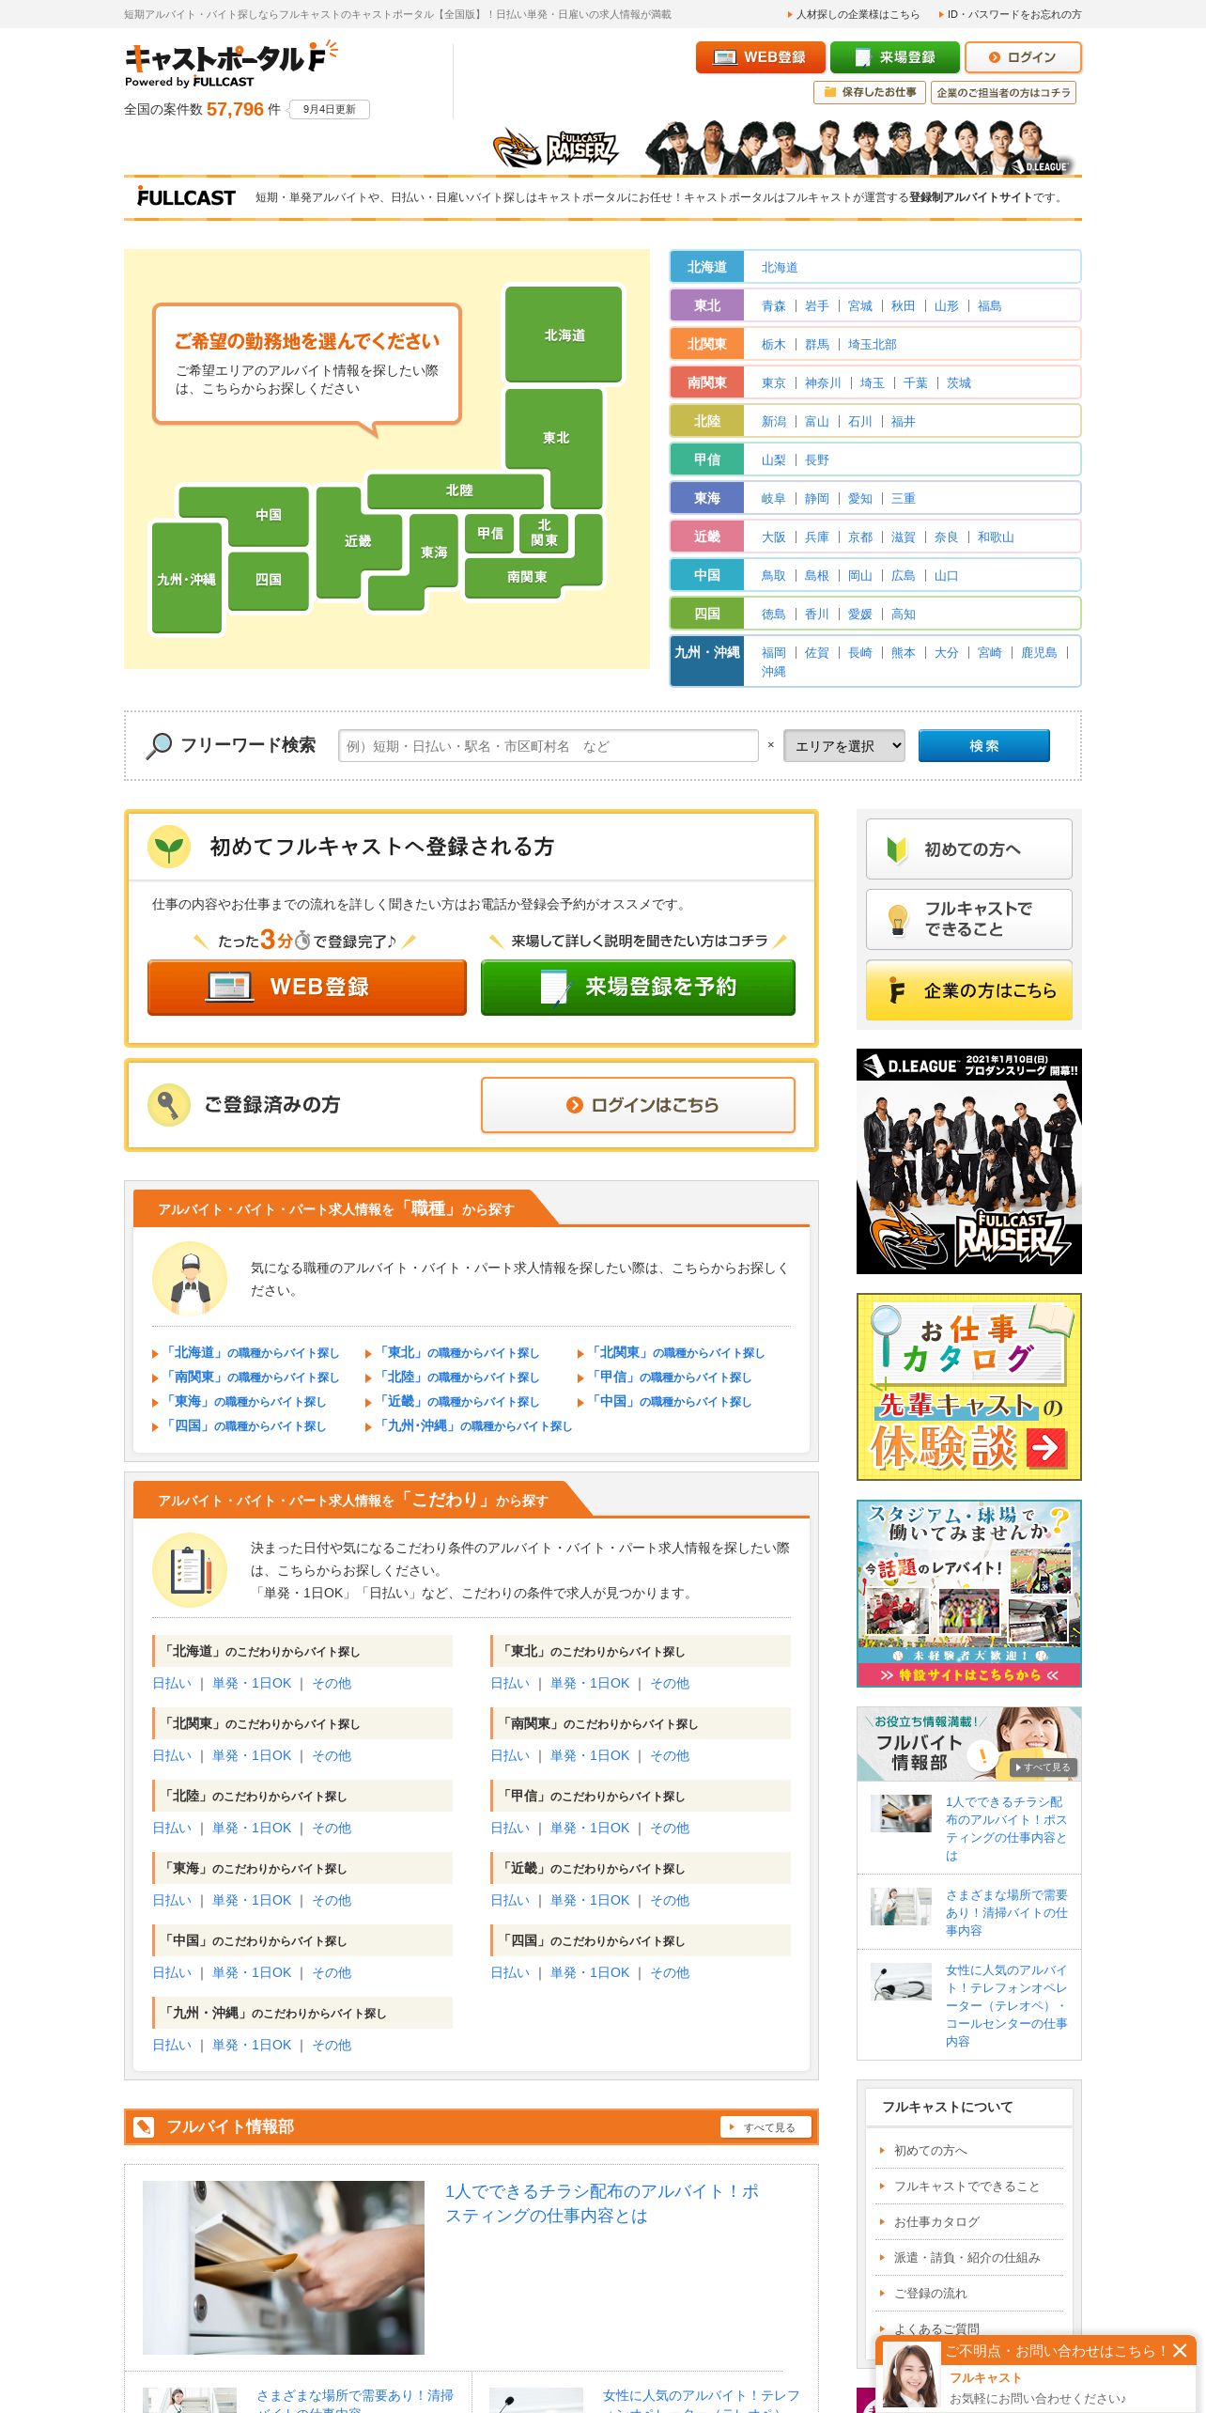
Task: Open フルキャストでできること sidebar button
Action: tap(968, 919)
